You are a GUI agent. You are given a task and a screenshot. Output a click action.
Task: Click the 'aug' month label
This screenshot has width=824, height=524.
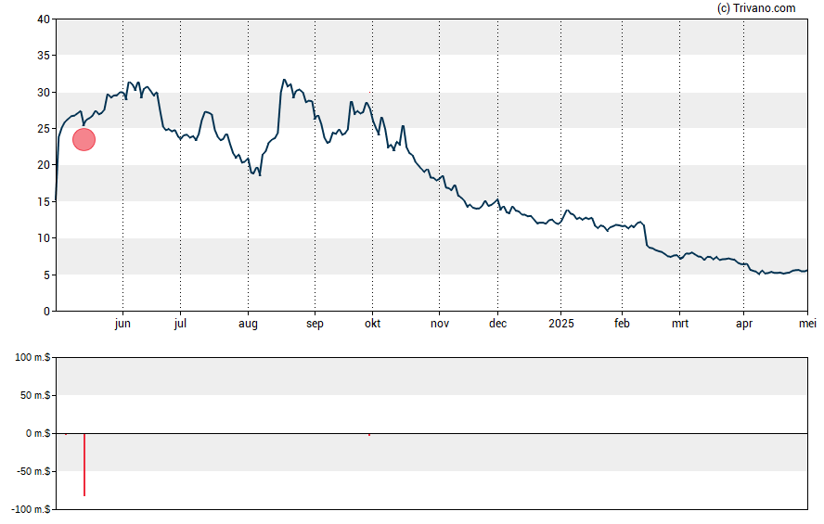click(x=248, y=324)
